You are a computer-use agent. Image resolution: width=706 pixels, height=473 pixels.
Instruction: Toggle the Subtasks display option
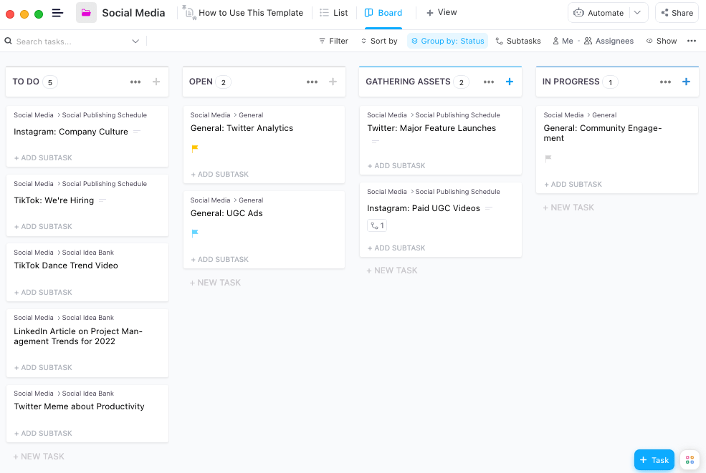click(518, 41)
